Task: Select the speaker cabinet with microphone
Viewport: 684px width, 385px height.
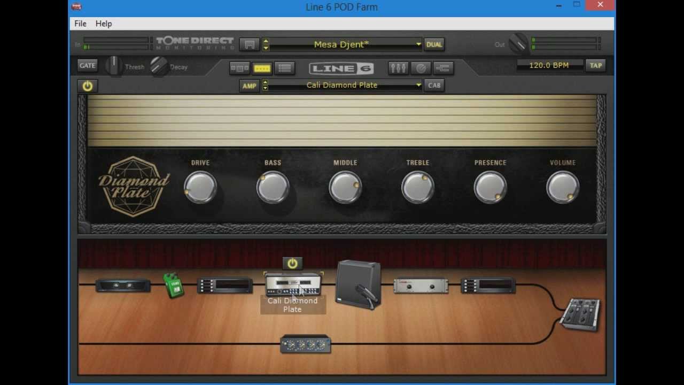Action: click(358, 284)
